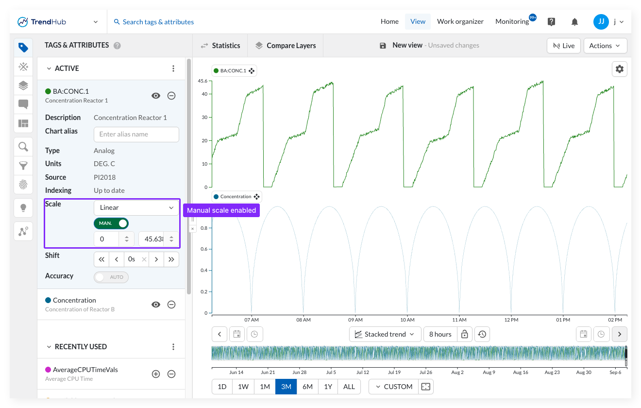Toggle the Accuracy AUTO switch
The height and width of the screenshot is (408, 641).
[x=111, y=277]
